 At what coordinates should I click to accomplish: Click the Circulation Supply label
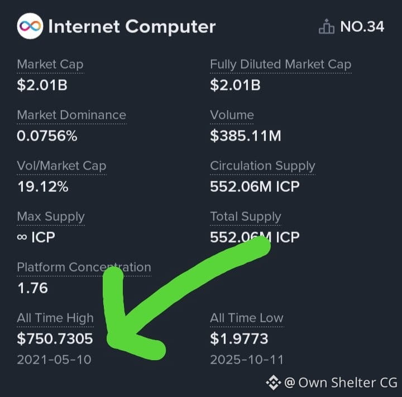click(x=262, y=166)
